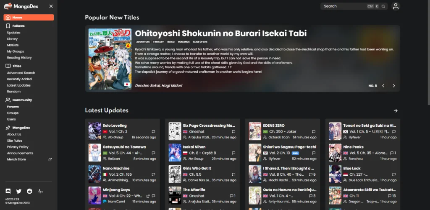
Task: Open the status pulse icon in footer
Action: 40,191
